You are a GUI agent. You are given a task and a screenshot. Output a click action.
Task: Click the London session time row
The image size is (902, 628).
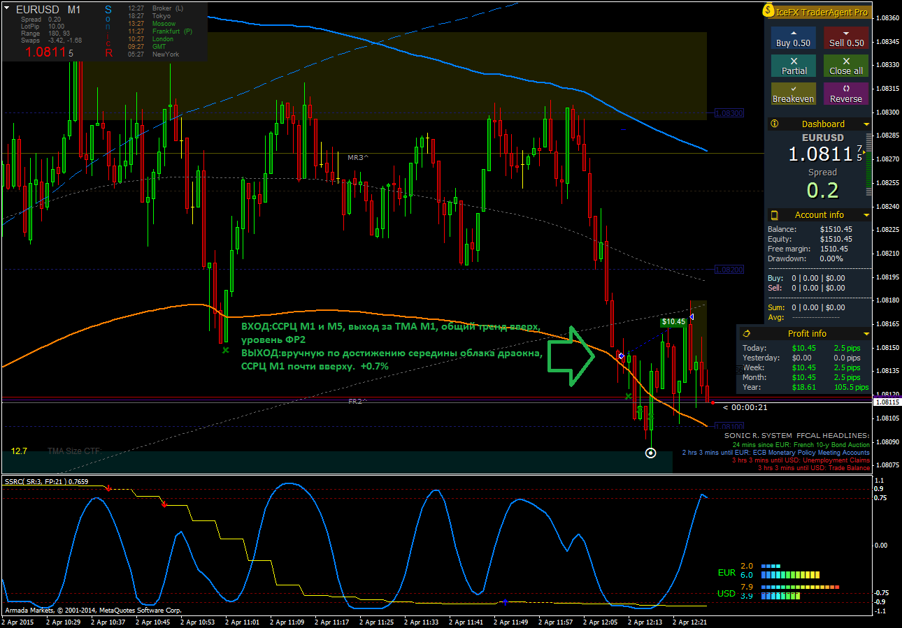point(151,38)
